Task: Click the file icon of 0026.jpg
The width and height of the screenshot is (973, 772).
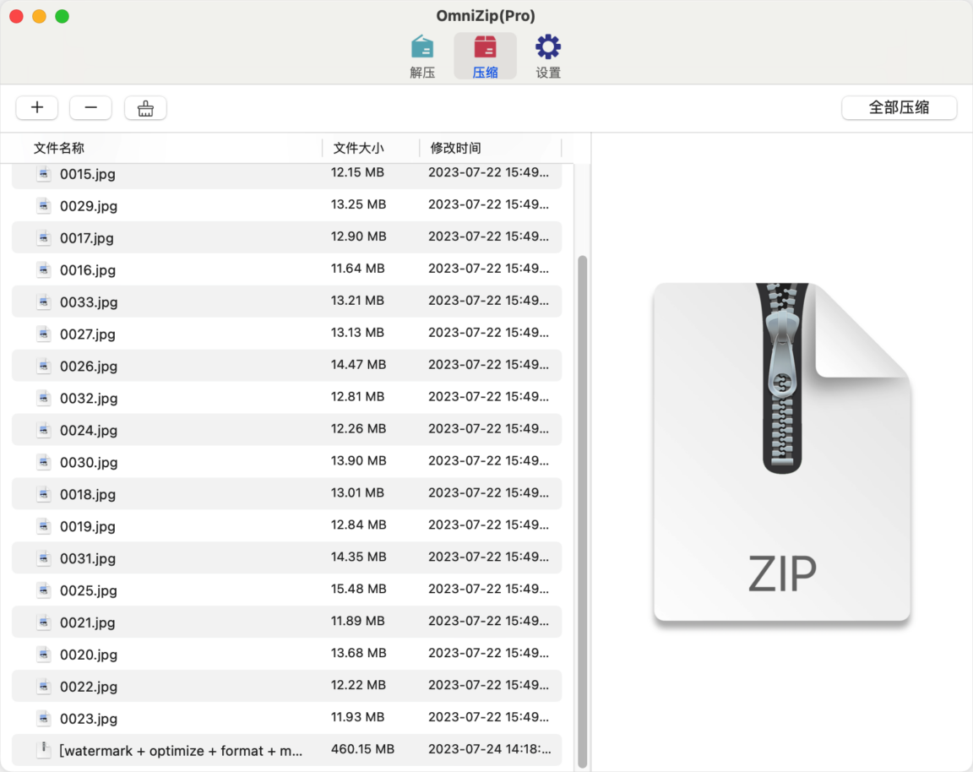Action: [x=43, y=366]
